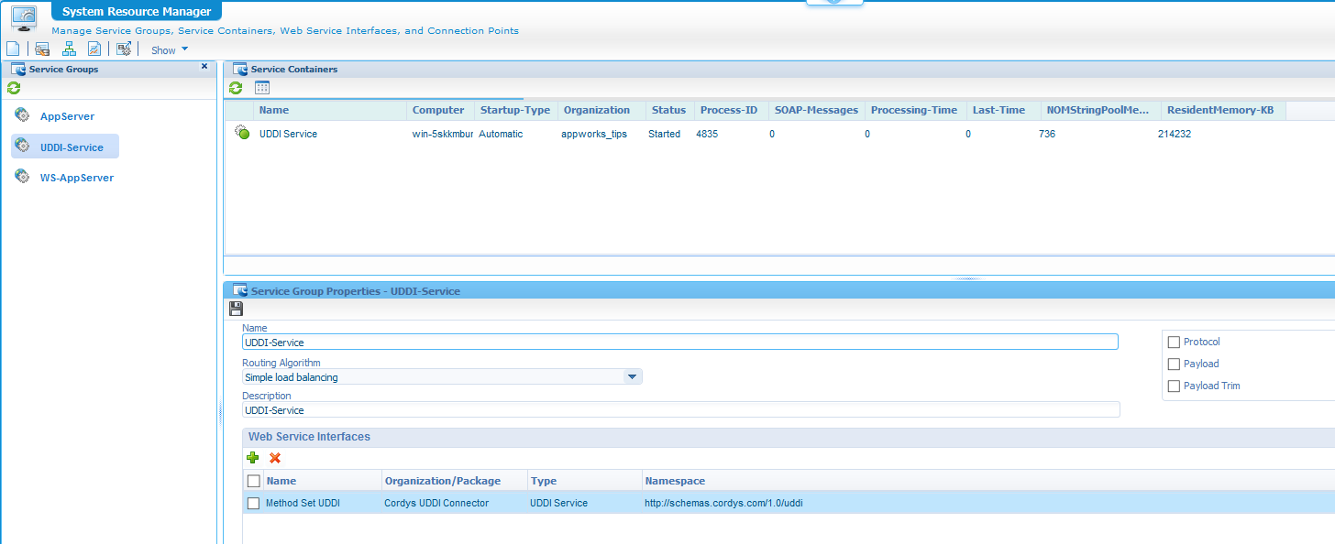Refresh the Service Groups list
Viewport: 1335px width, 544px height.
click(x=14, y=89)
